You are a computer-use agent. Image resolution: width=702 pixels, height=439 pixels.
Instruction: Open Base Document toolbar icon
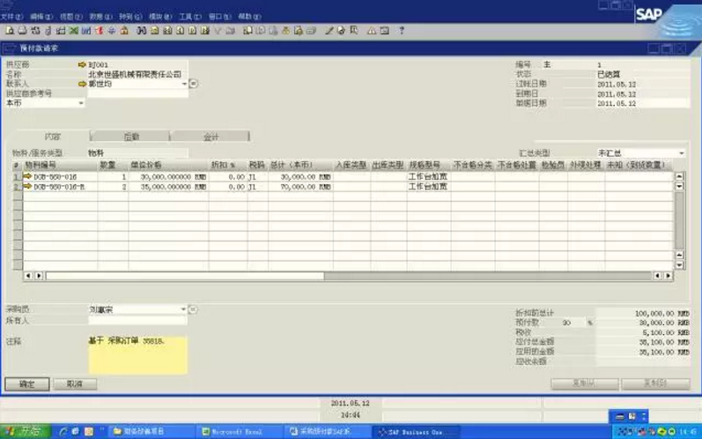(x=248, y=31)
